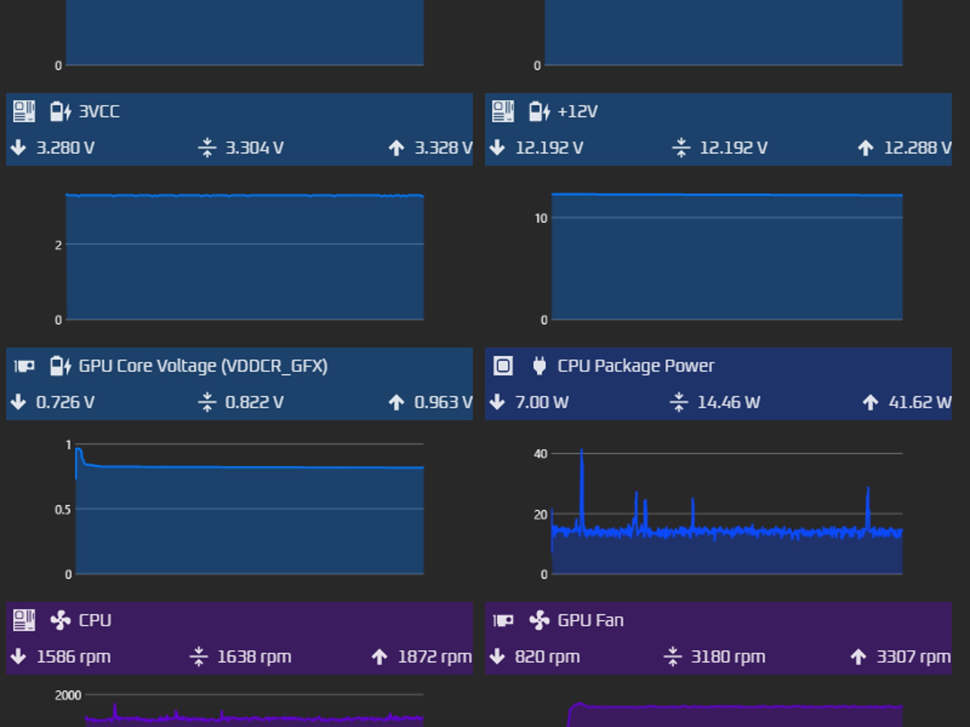Click the minimum down arrow of 3VCC showing 3.280 V
The image size is (970, 727).
click(18, 148)
